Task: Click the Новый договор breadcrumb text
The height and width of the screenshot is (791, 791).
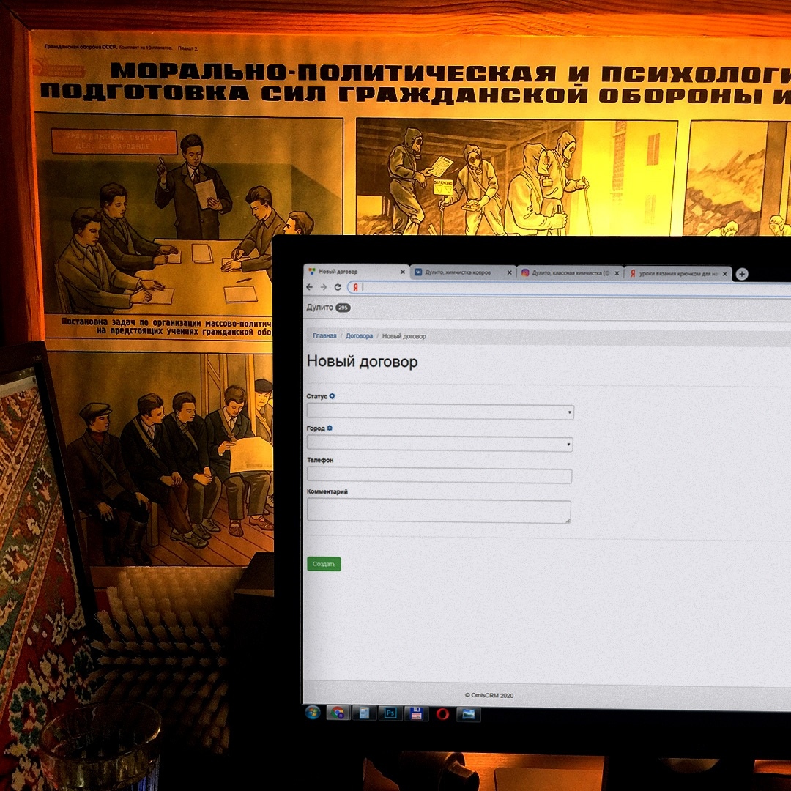Action: (x=404, y=336)
